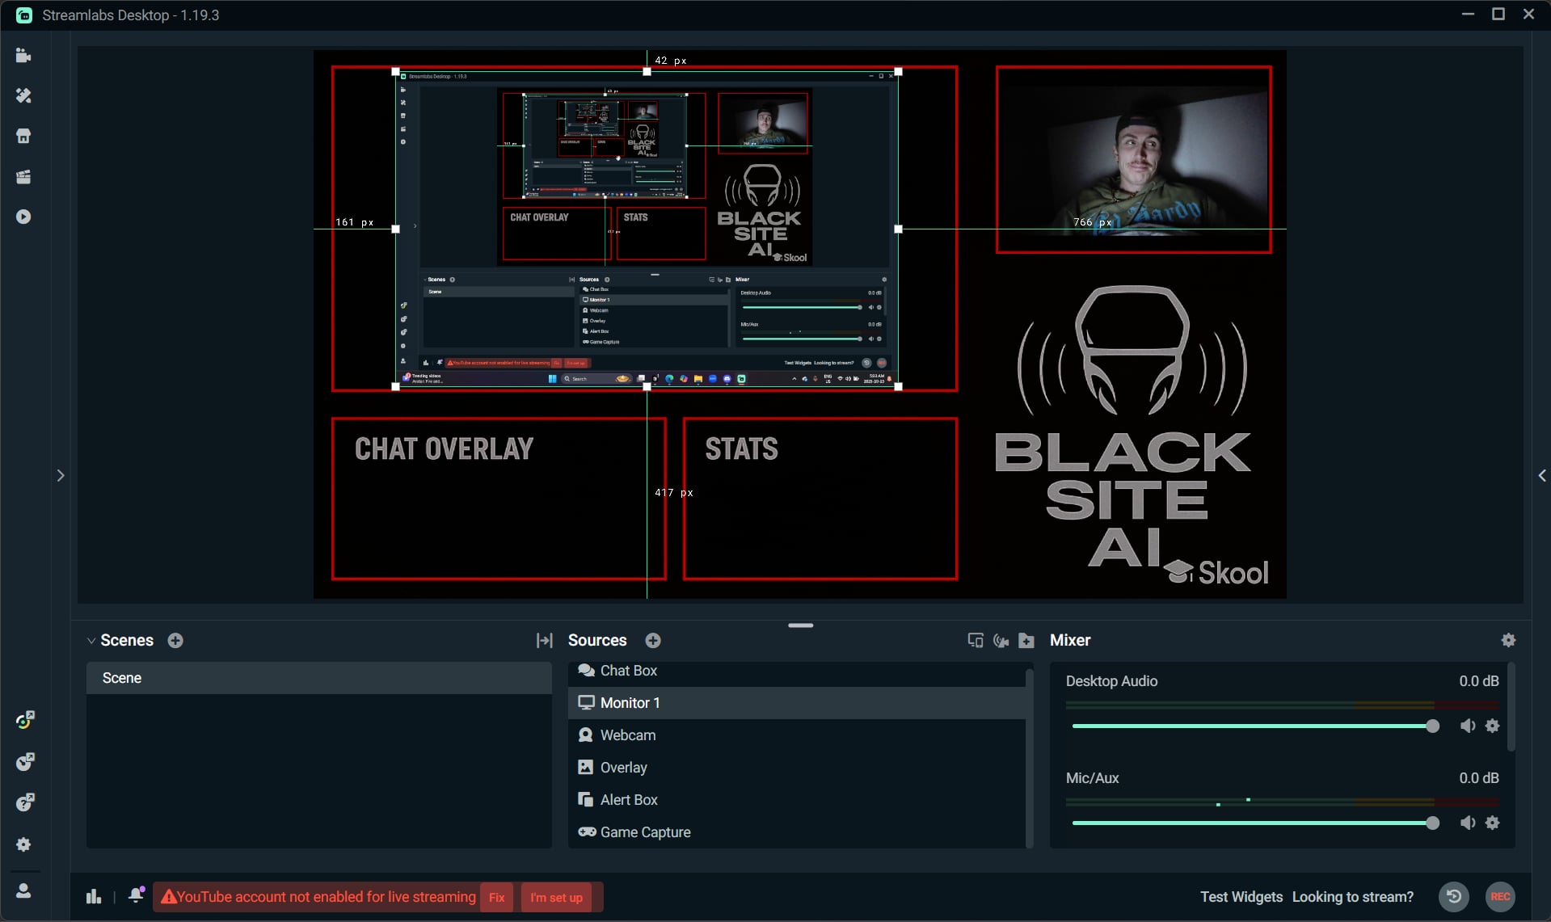Screen dimensions: 1551x922
Task: Collapse the Scenes collection dropdown arrow
Action: (91, 641)
